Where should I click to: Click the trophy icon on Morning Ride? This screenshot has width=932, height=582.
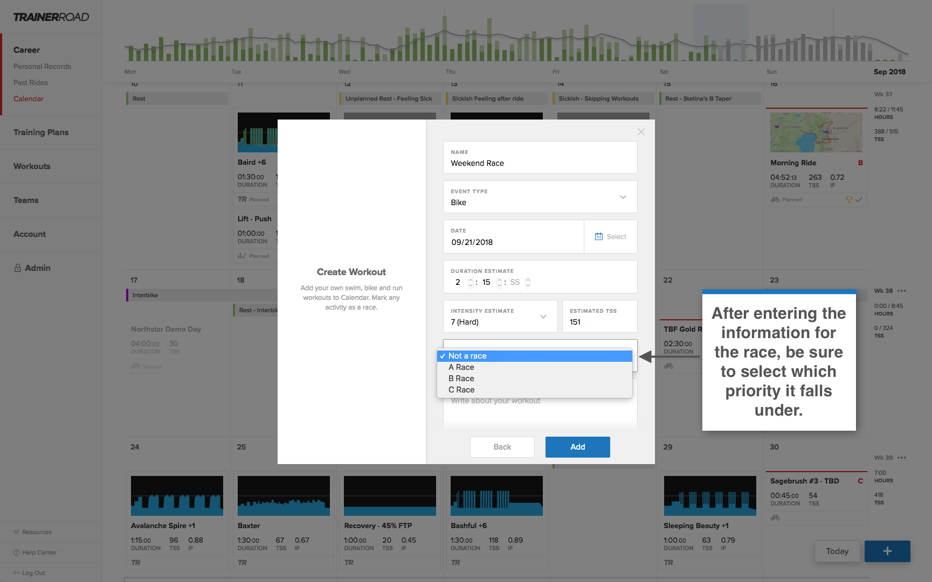(849, 199)
